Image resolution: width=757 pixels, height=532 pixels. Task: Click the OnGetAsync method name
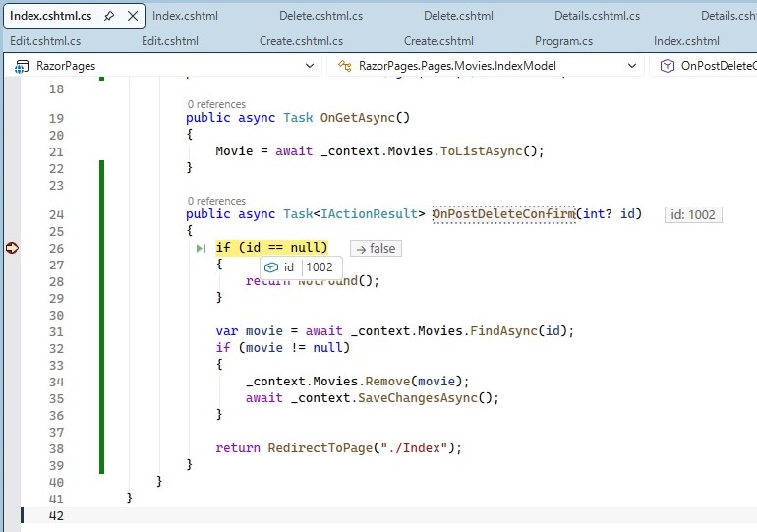[x=358, y=118]
